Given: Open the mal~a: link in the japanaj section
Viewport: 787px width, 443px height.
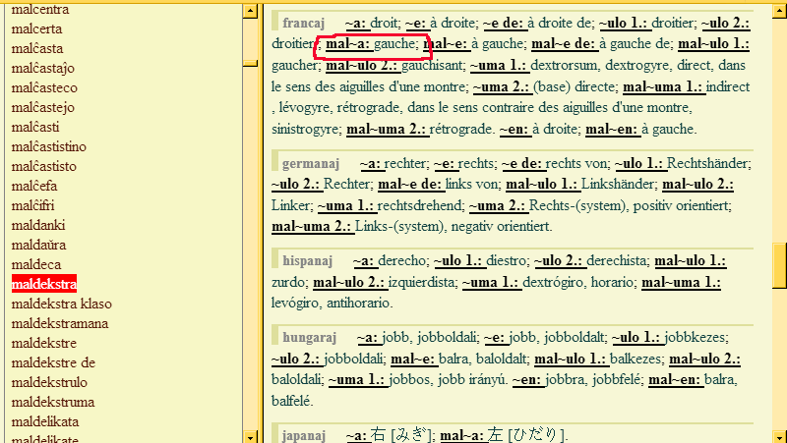Looking at the screenshot, I should pyautogui.click(x=463, y=435).
